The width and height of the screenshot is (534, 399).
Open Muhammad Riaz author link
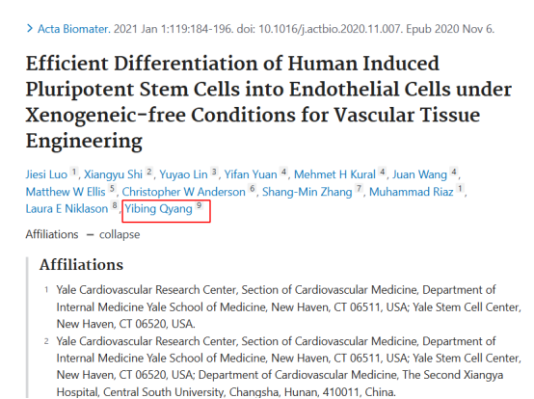(x=411, y=192)
